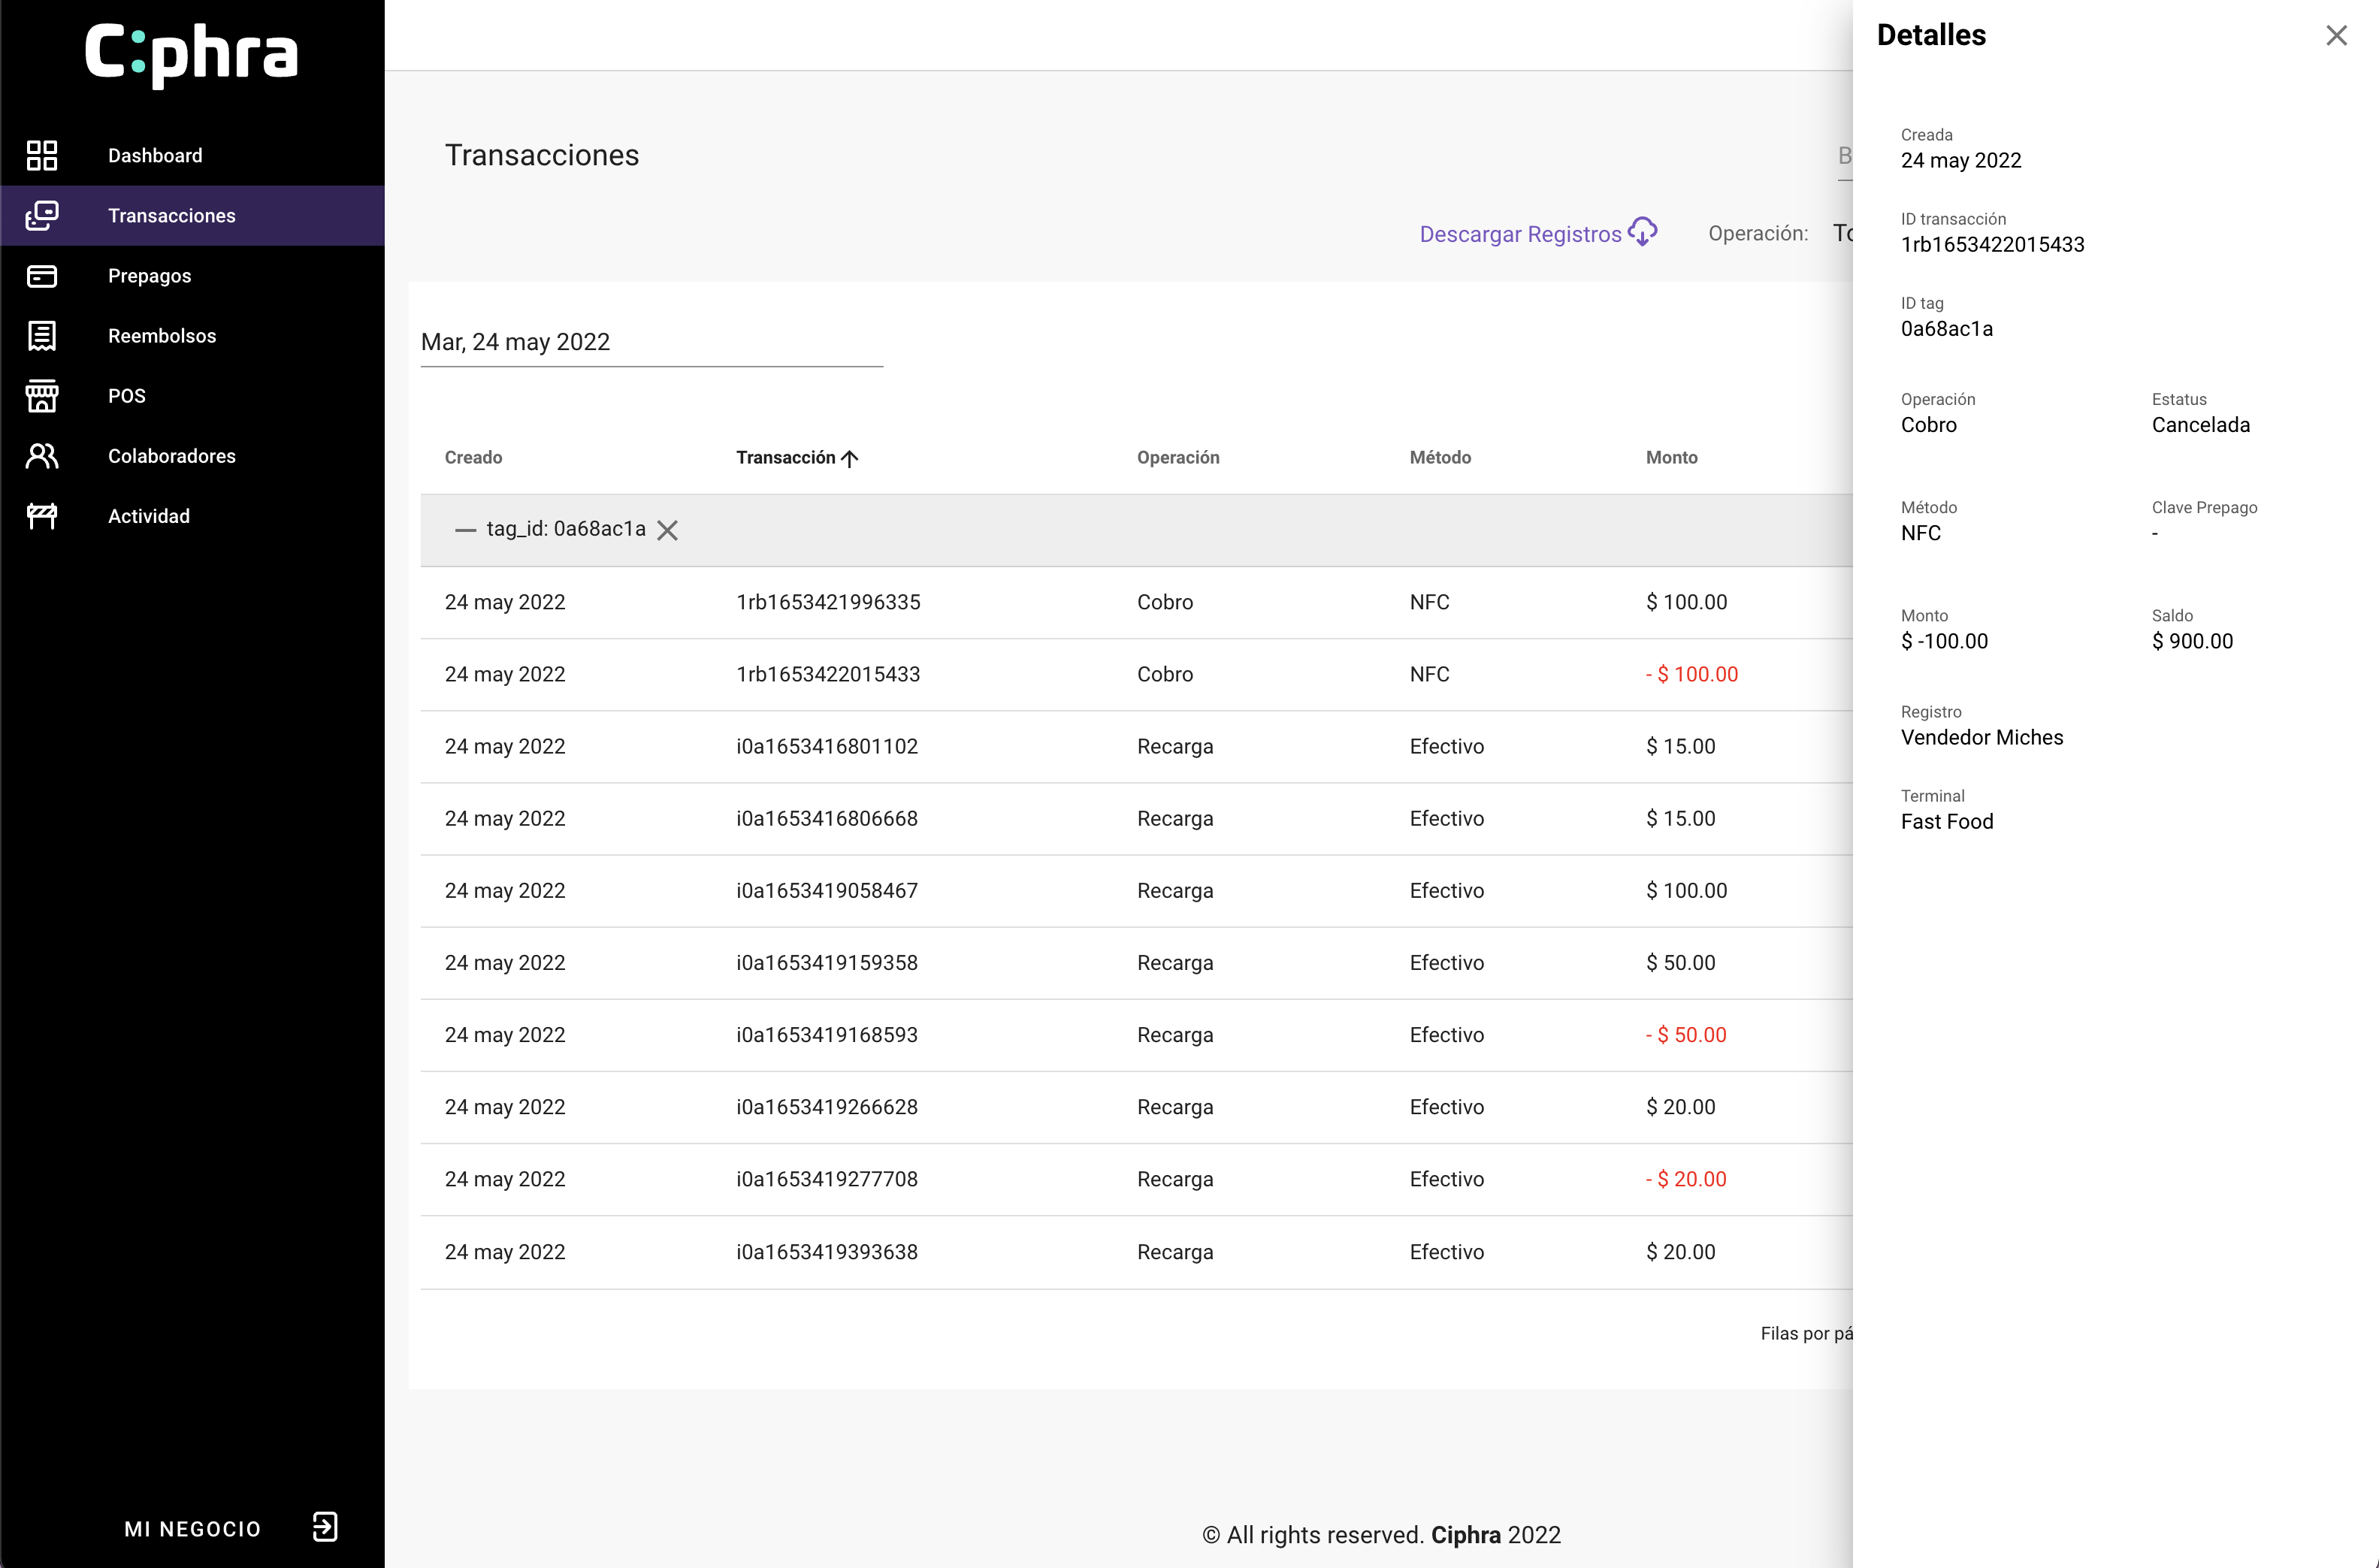
Task: Click the POS storefront icon
Action: coord(41,396)
